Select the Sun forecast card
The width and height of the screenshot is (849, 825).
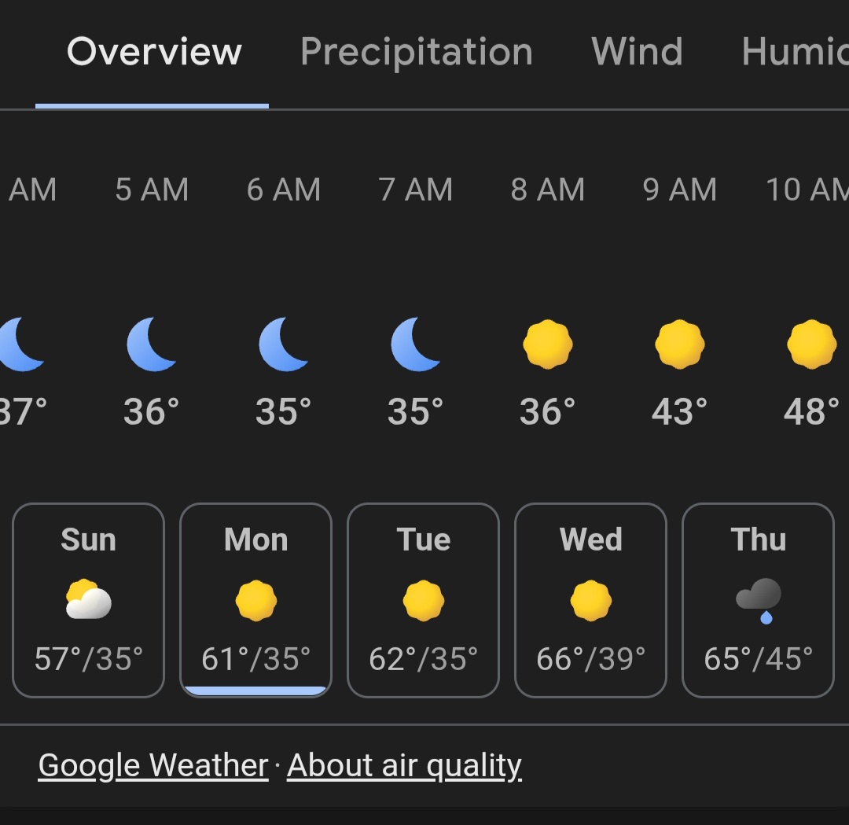coord(88,599)
